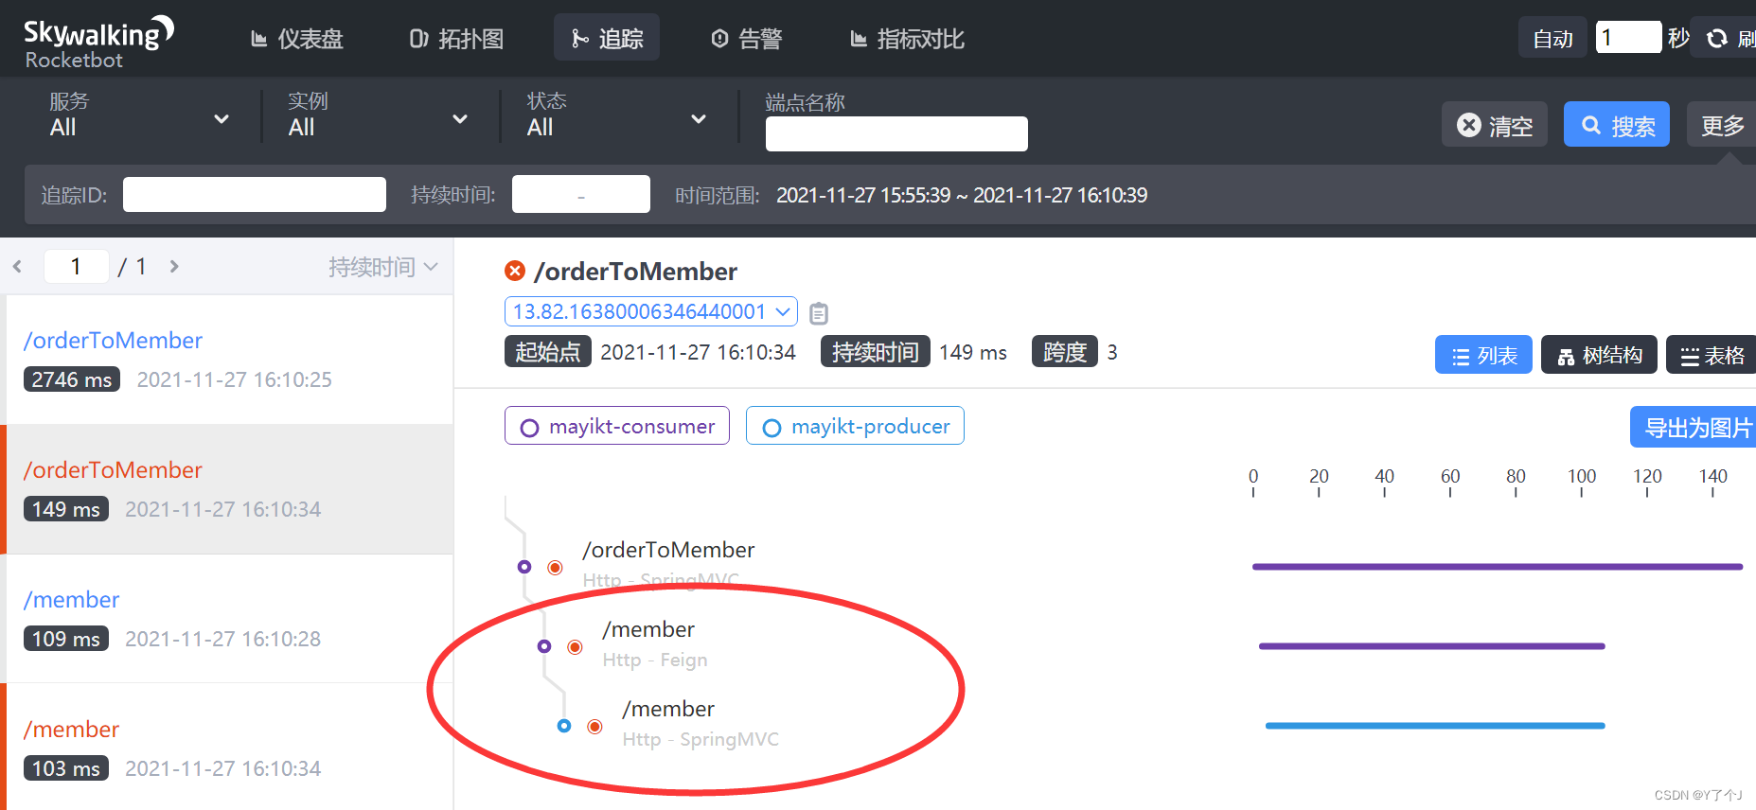Viewport: 1756px width, 810px height.
Task: Copy trace ID with clipboard icon
Action: (x=819, y=313)
